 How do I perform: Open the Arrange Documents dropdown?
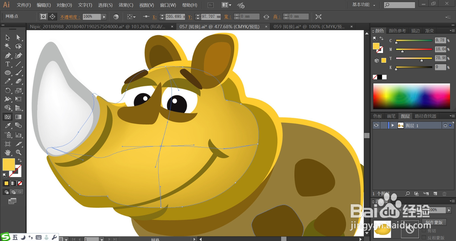coord(227,5)
